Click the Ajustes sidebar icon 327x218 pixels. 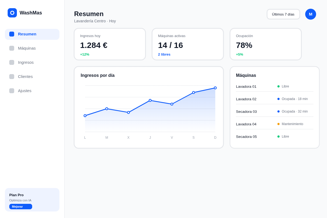click(x=12, y=91)
